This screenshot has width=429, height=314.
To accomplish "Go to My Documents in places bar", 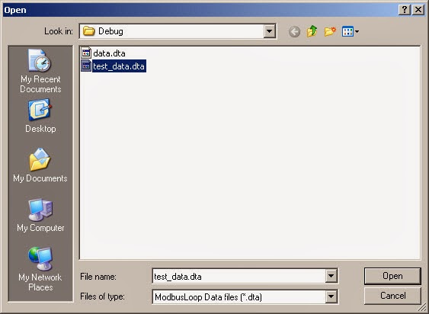I will 40,165.
